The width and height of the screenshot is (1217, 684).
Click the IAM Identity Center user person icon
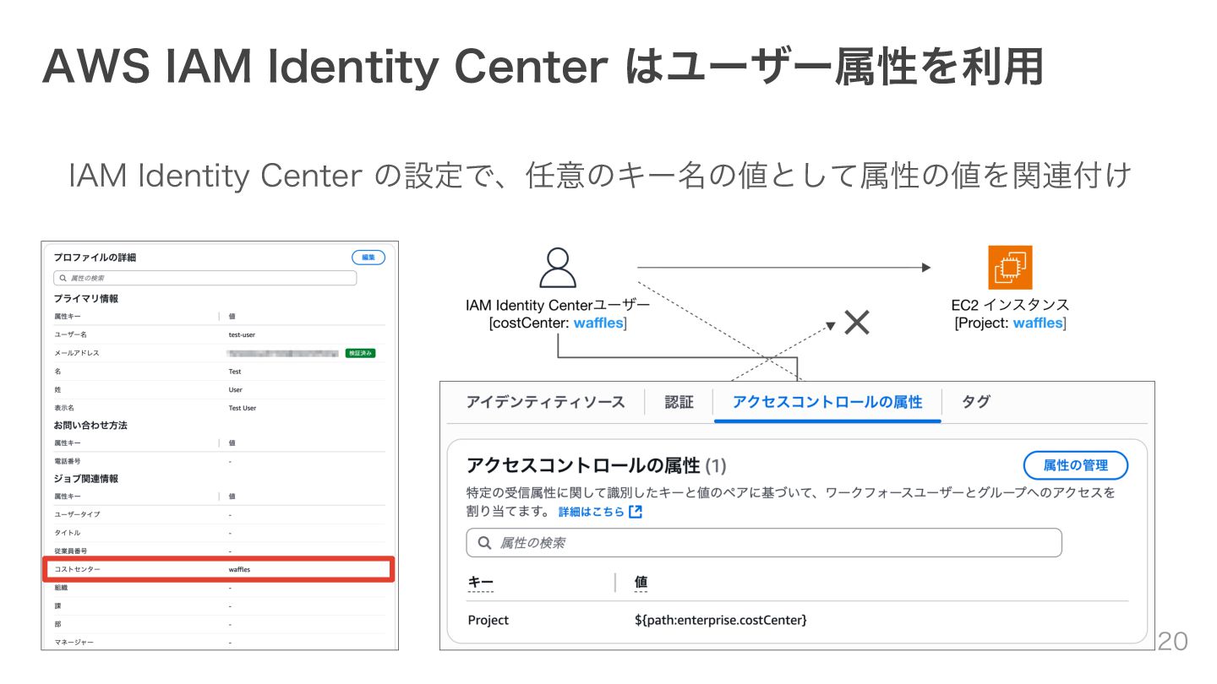coord(558,269)
